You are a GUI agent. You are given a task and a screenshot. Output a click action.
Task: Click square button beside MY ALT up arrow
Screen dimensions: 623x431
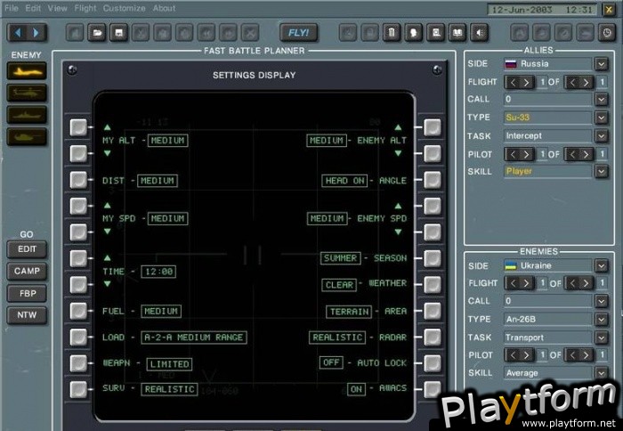coord(78,127)
